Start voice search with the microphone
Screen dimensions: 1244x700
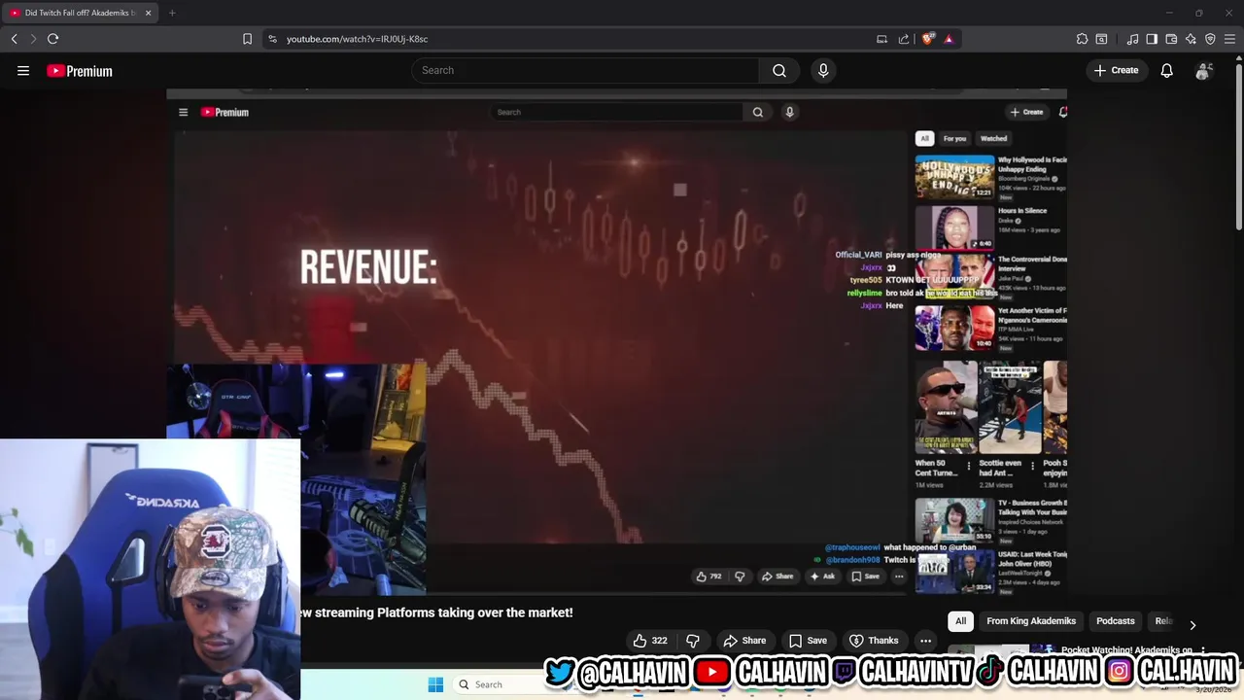point(823,70)
